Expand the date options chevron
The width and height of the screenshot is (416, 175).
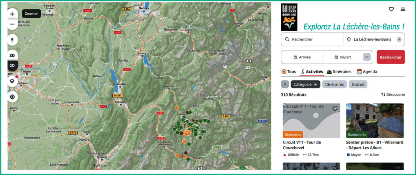pyautogui.click(x=366, y=57)
